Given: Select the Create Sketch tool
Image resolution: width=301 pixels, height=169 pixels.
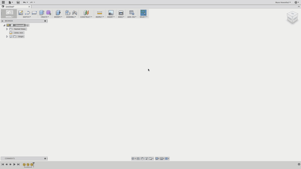Looking at the screenshot, I should click(x=21, y=13).
